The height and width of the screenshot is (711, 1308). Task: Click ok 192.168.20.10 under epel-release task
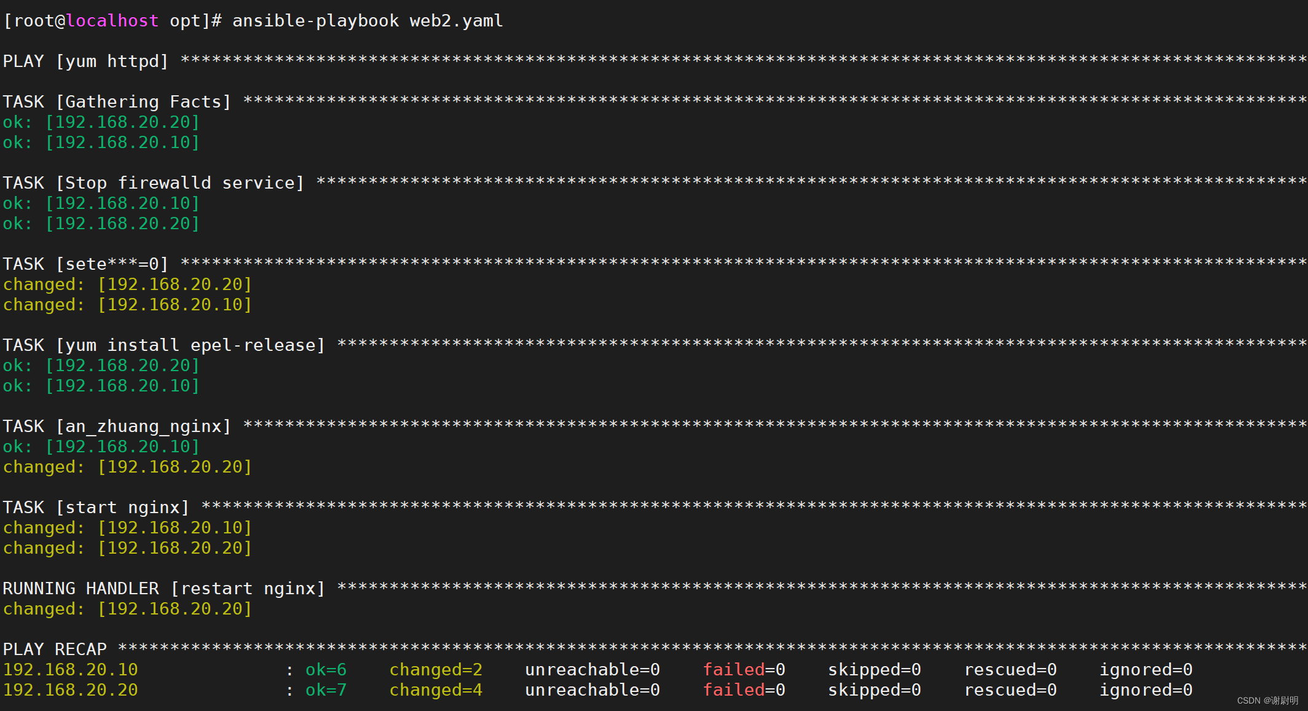click(x=101, y=386)
